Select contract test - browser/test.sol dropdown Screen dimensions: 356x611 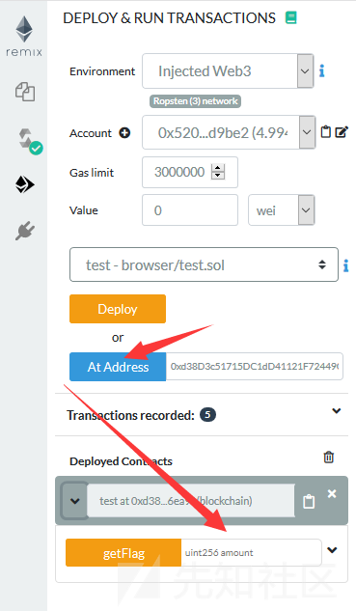point(204,264)
